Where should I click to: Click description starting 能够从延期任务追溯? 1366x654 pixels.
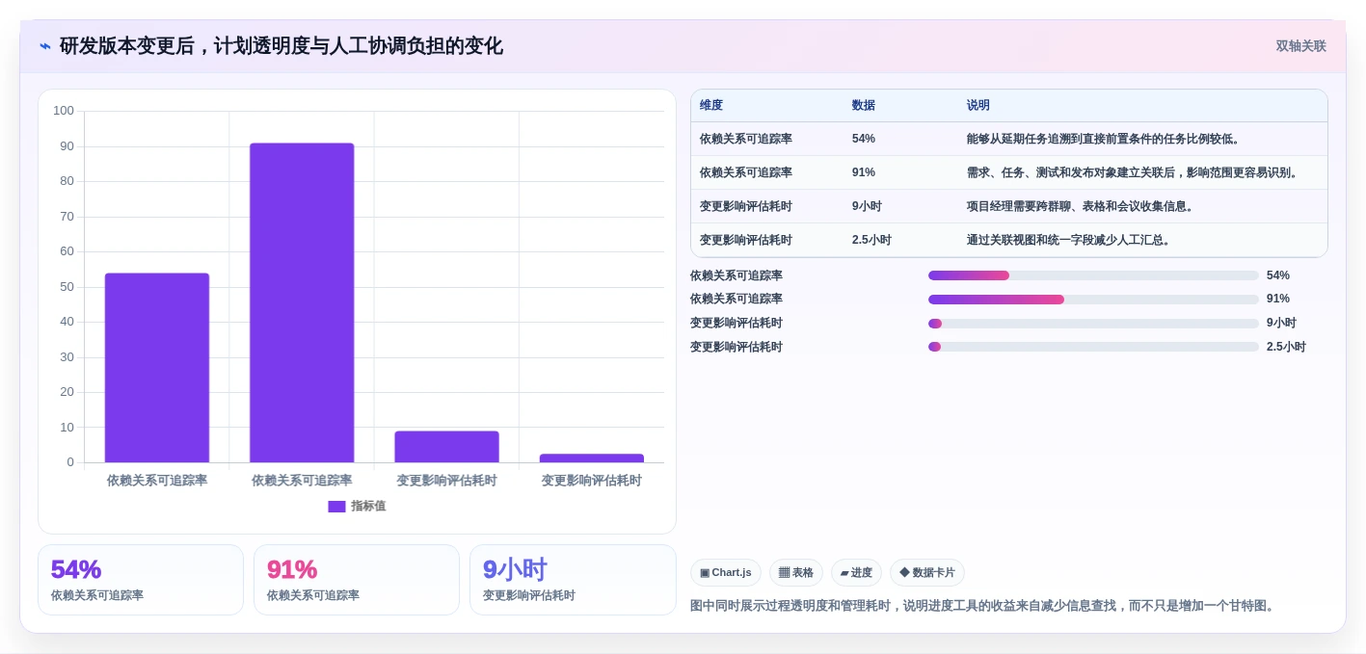1105,139
